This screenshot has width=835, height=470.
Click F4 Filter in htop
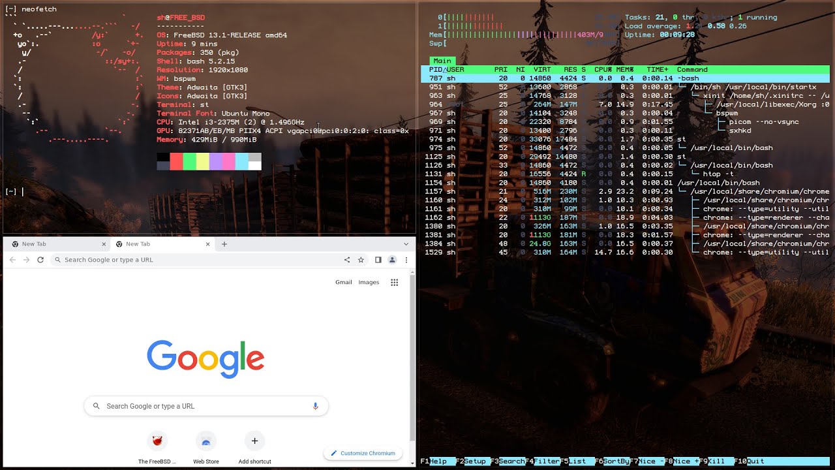tap(543, 462)
